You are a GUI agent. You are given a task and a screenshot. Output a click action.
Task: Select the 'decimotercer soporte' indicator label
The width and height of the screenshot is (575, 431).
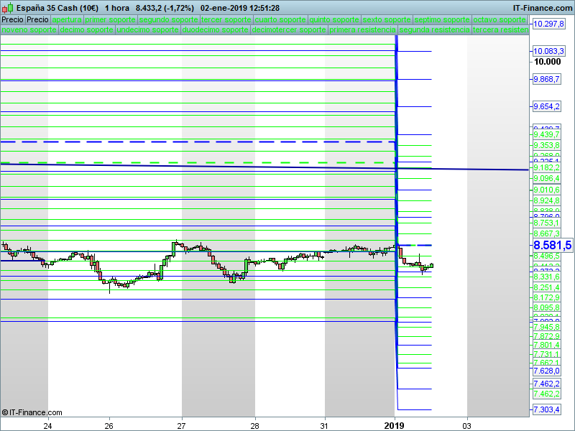click(x=289, y=31)
